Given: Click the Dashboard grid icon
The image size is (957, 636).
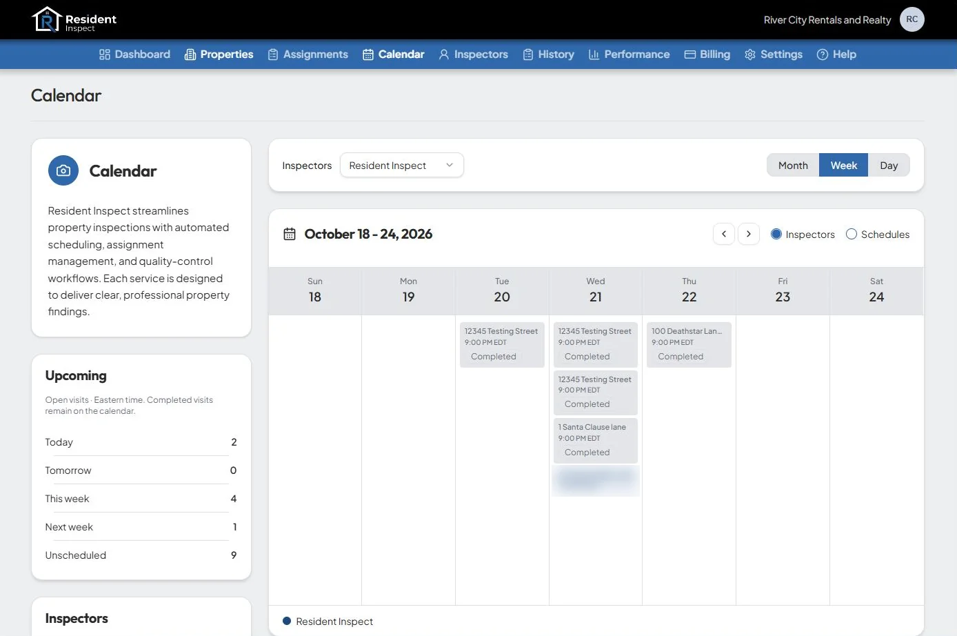Looking at the screenshot, I should tap(105, 54).
